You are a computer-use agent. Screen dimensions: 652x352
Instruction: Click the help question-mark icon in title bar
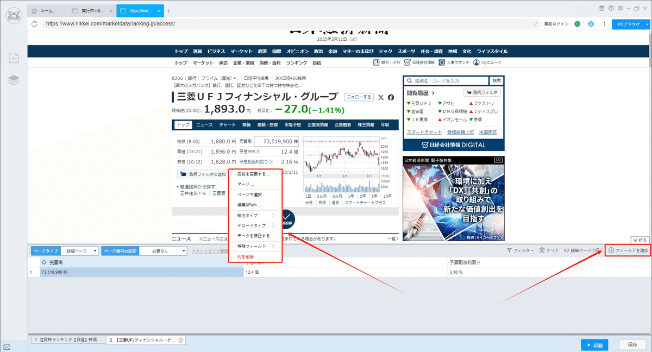point(611,8)
